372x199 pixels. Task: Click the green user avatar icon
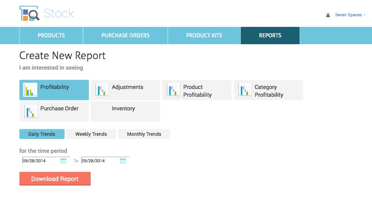coord(328,15)
